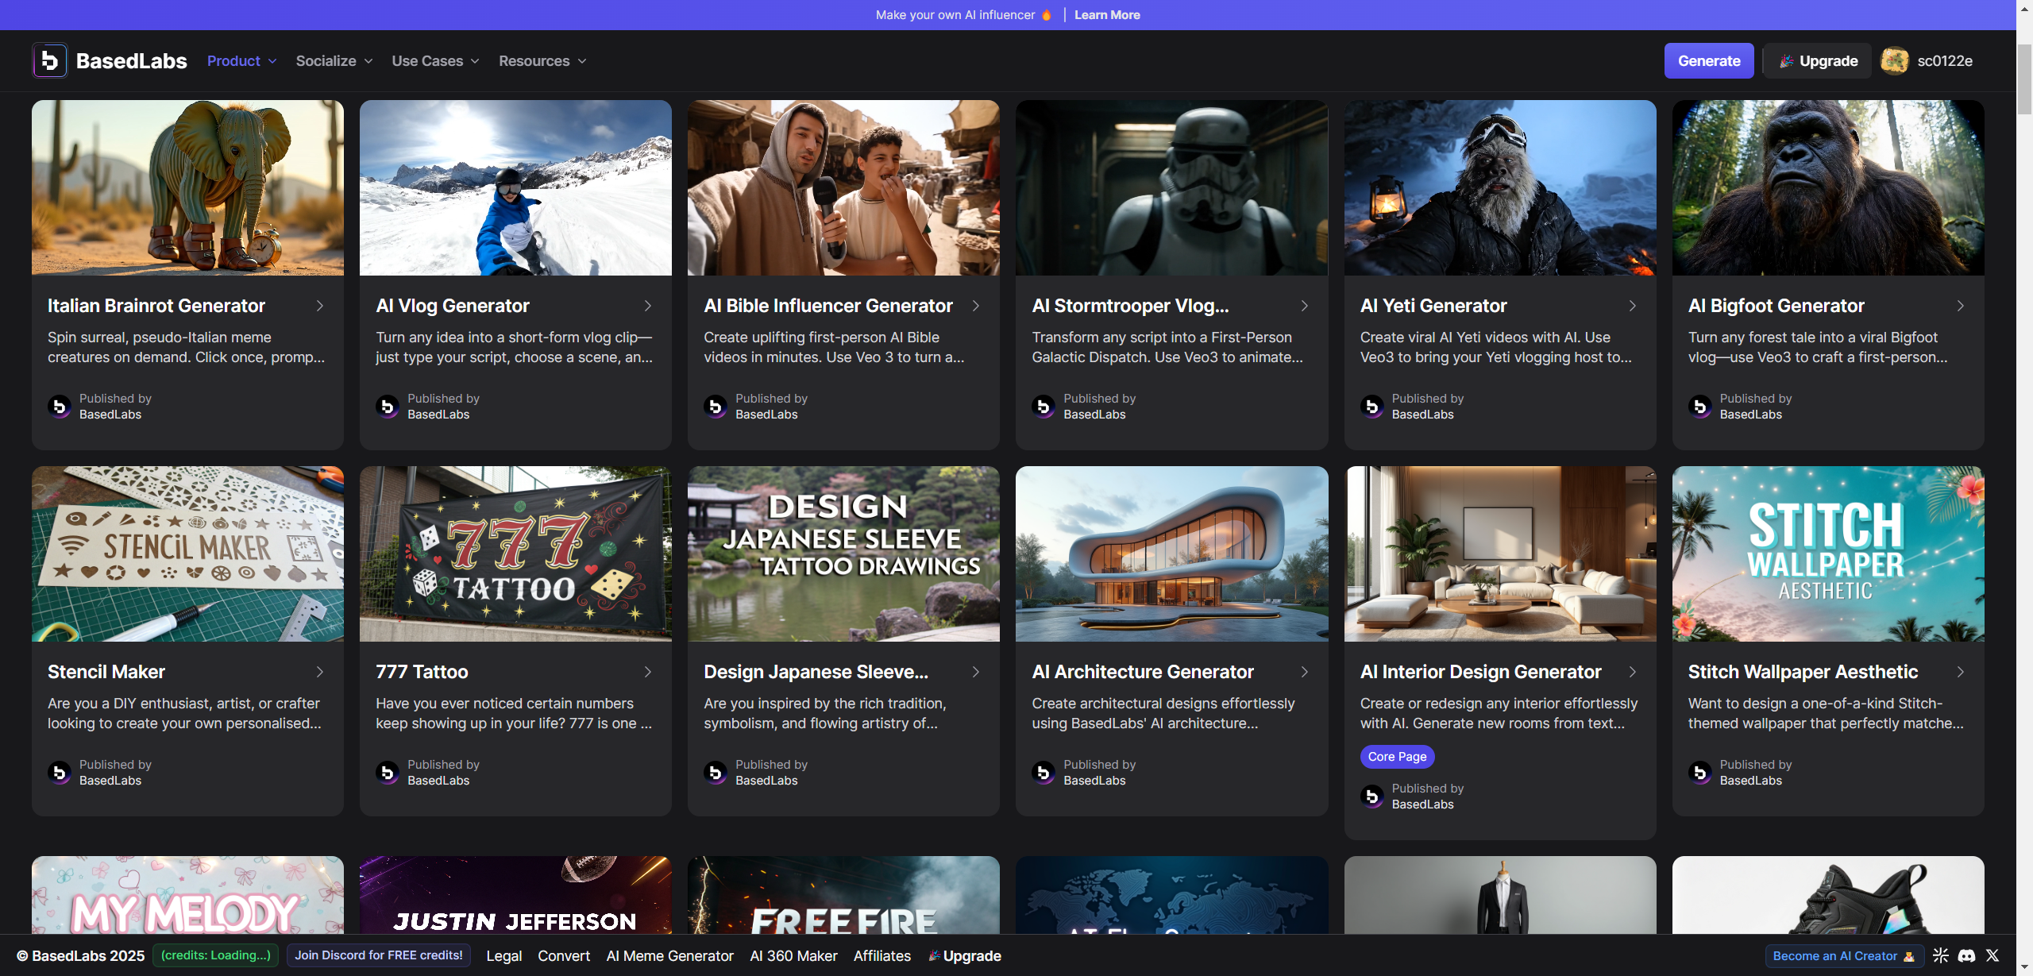Expand the Resources menu
2033x976 pixels.
542,61
